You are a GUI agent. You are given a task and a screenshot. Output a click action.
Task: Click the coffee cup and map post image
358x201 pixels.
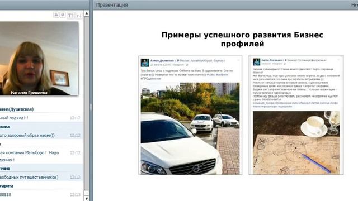click(x=296, y=143)
